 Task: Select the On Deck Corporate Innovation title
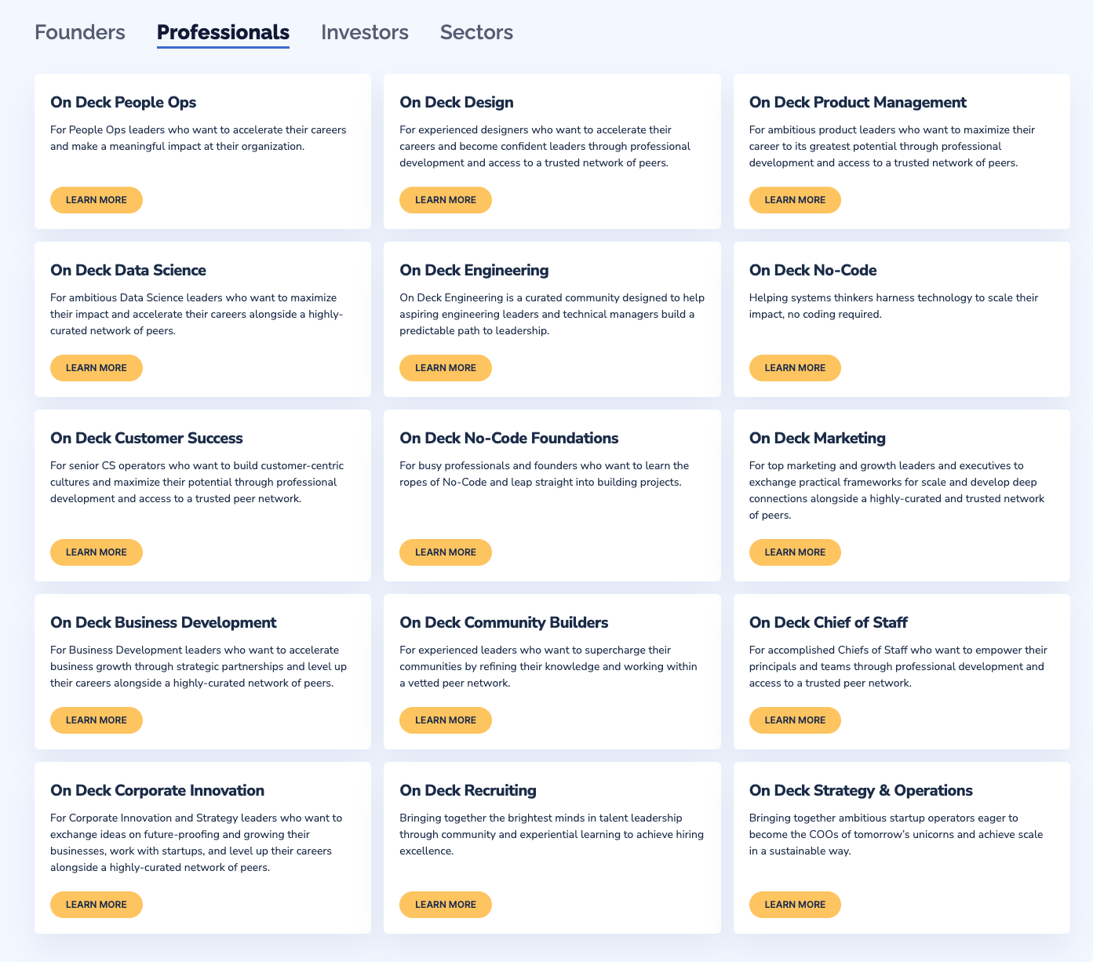point(158,790)
